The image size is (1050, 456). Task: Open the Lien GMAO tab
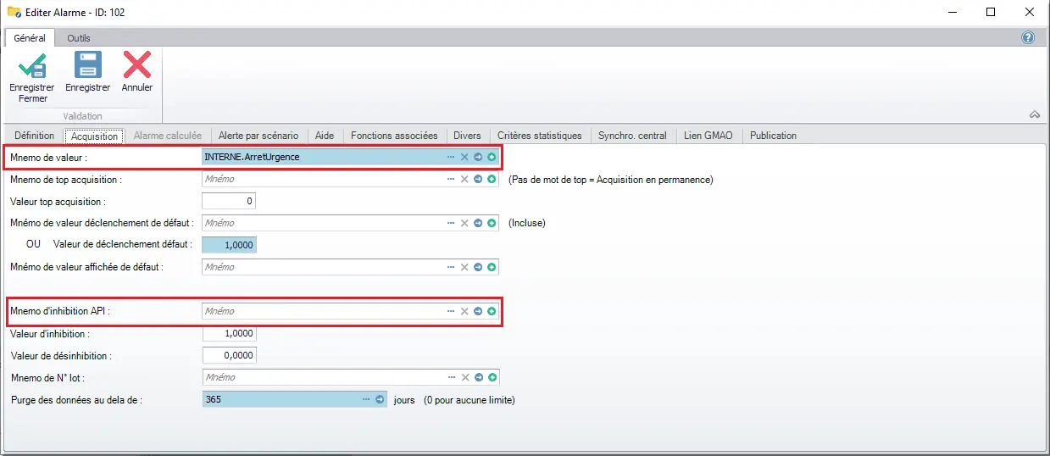click(x=709, y=136)
